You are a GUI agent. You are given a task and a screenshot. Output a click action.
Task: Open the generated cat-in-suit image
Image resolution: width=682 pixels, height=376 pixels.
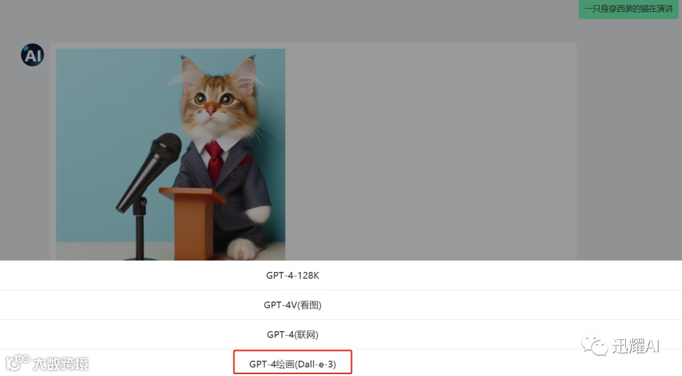[x=170, y=155]
